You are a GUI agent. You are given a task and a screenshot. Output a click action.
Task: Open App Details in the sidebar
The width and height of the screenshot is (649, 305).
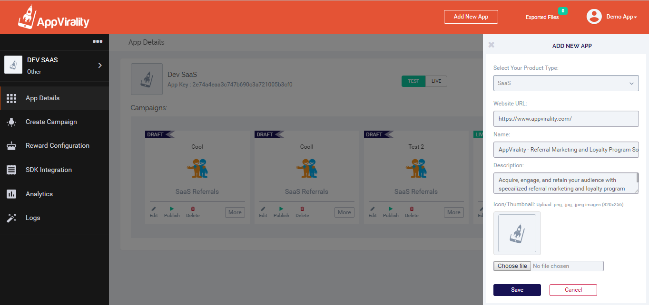(x=55, y=98)
